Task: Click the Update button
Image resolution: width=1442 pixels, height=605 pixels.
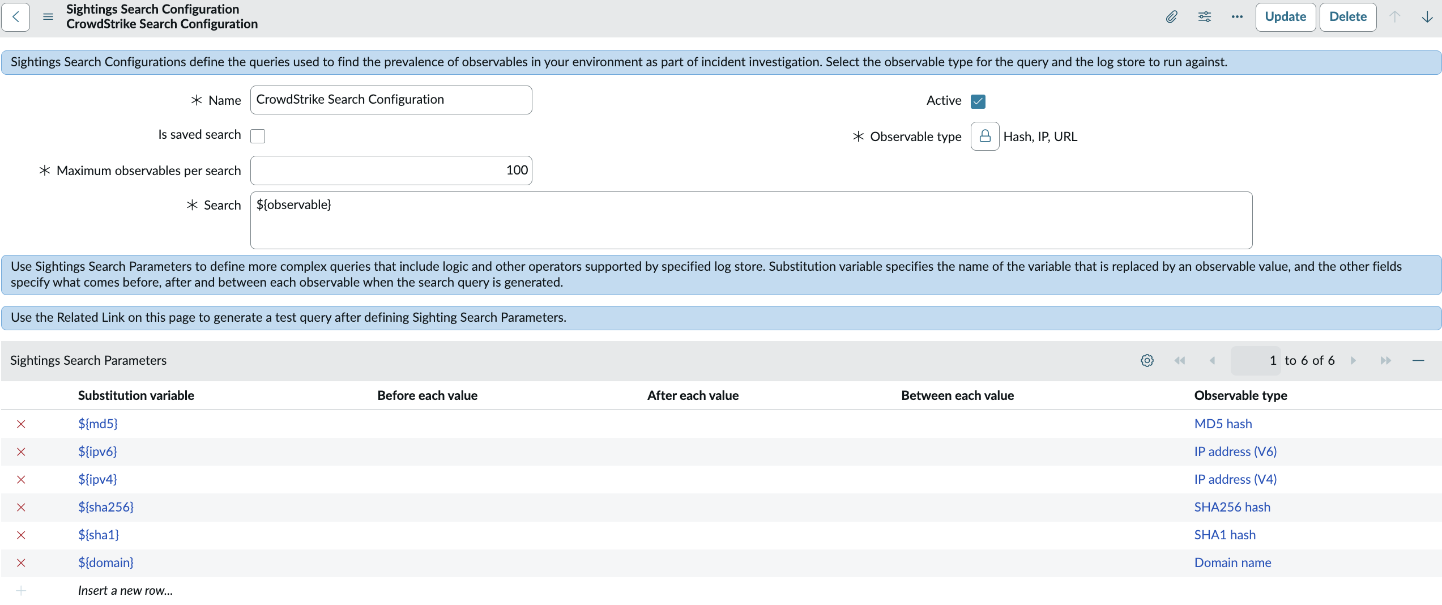Action: (1285, 17)
